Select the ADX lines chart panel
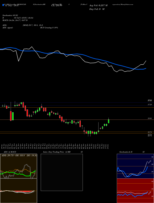 point(18,166)
